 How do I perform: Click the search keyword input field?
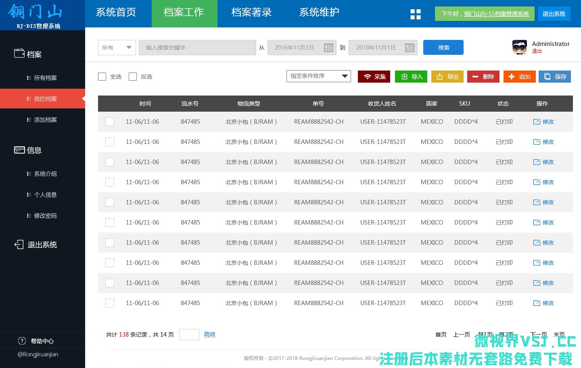tap(197, 48)
